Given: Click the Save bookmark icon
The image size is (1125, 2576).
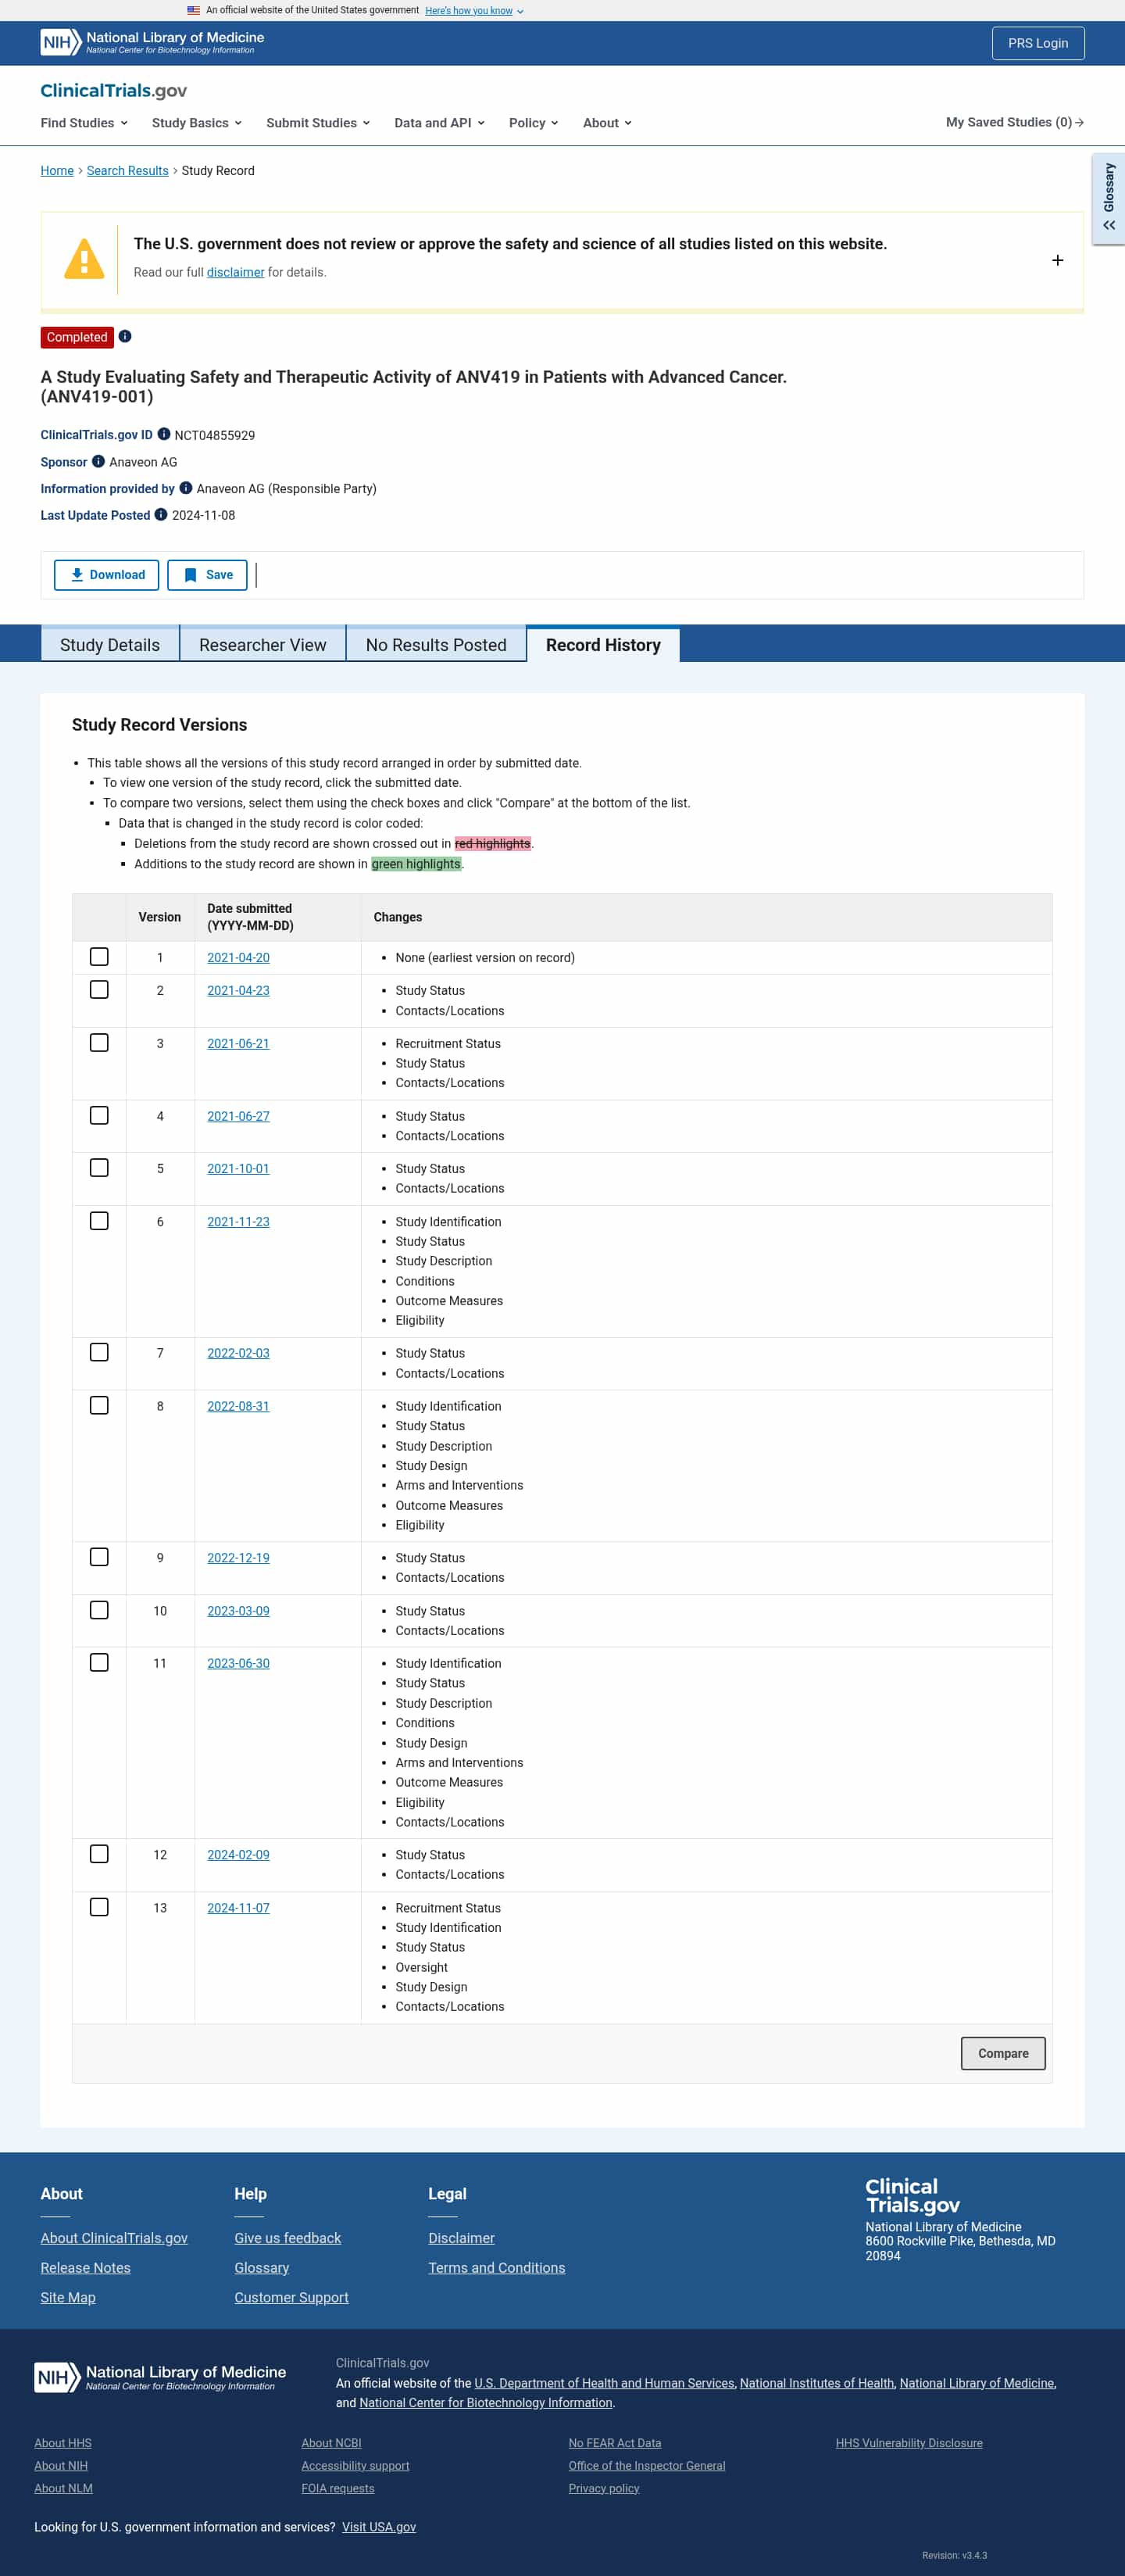Looking at the screenshot, I should pos(190,575).
